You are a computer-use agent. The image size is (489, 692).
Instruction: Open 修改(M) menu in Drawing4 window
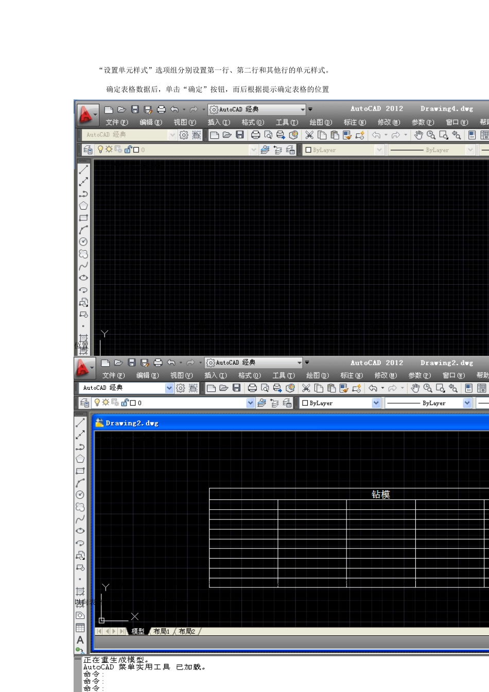point(389,122)
